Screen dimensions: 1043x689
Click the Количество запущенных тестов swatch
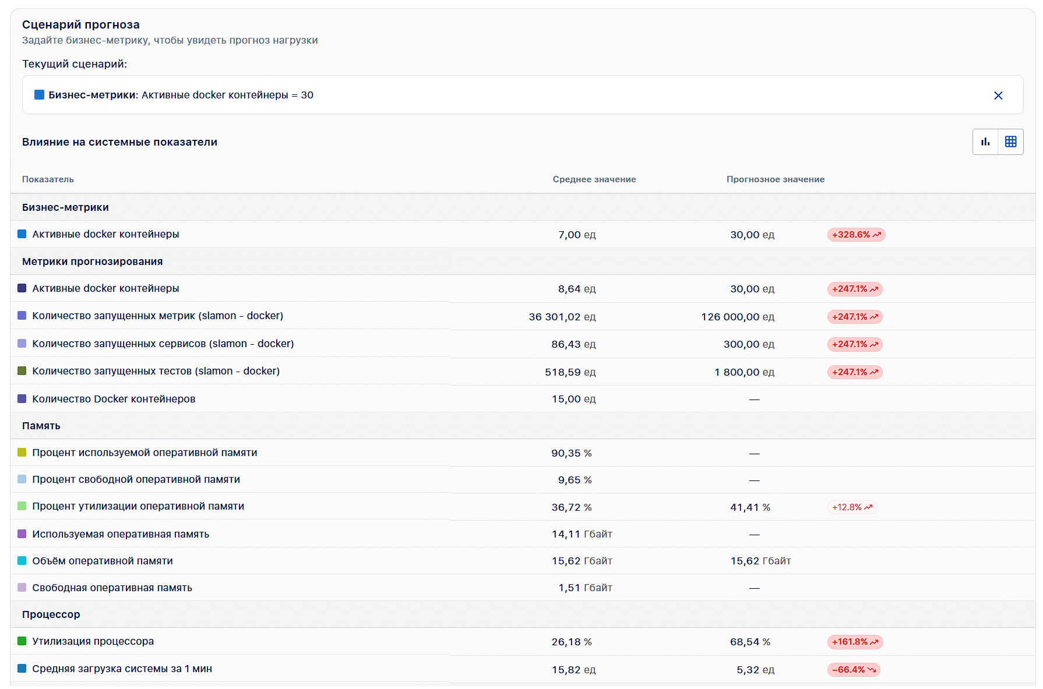(22, 371)
